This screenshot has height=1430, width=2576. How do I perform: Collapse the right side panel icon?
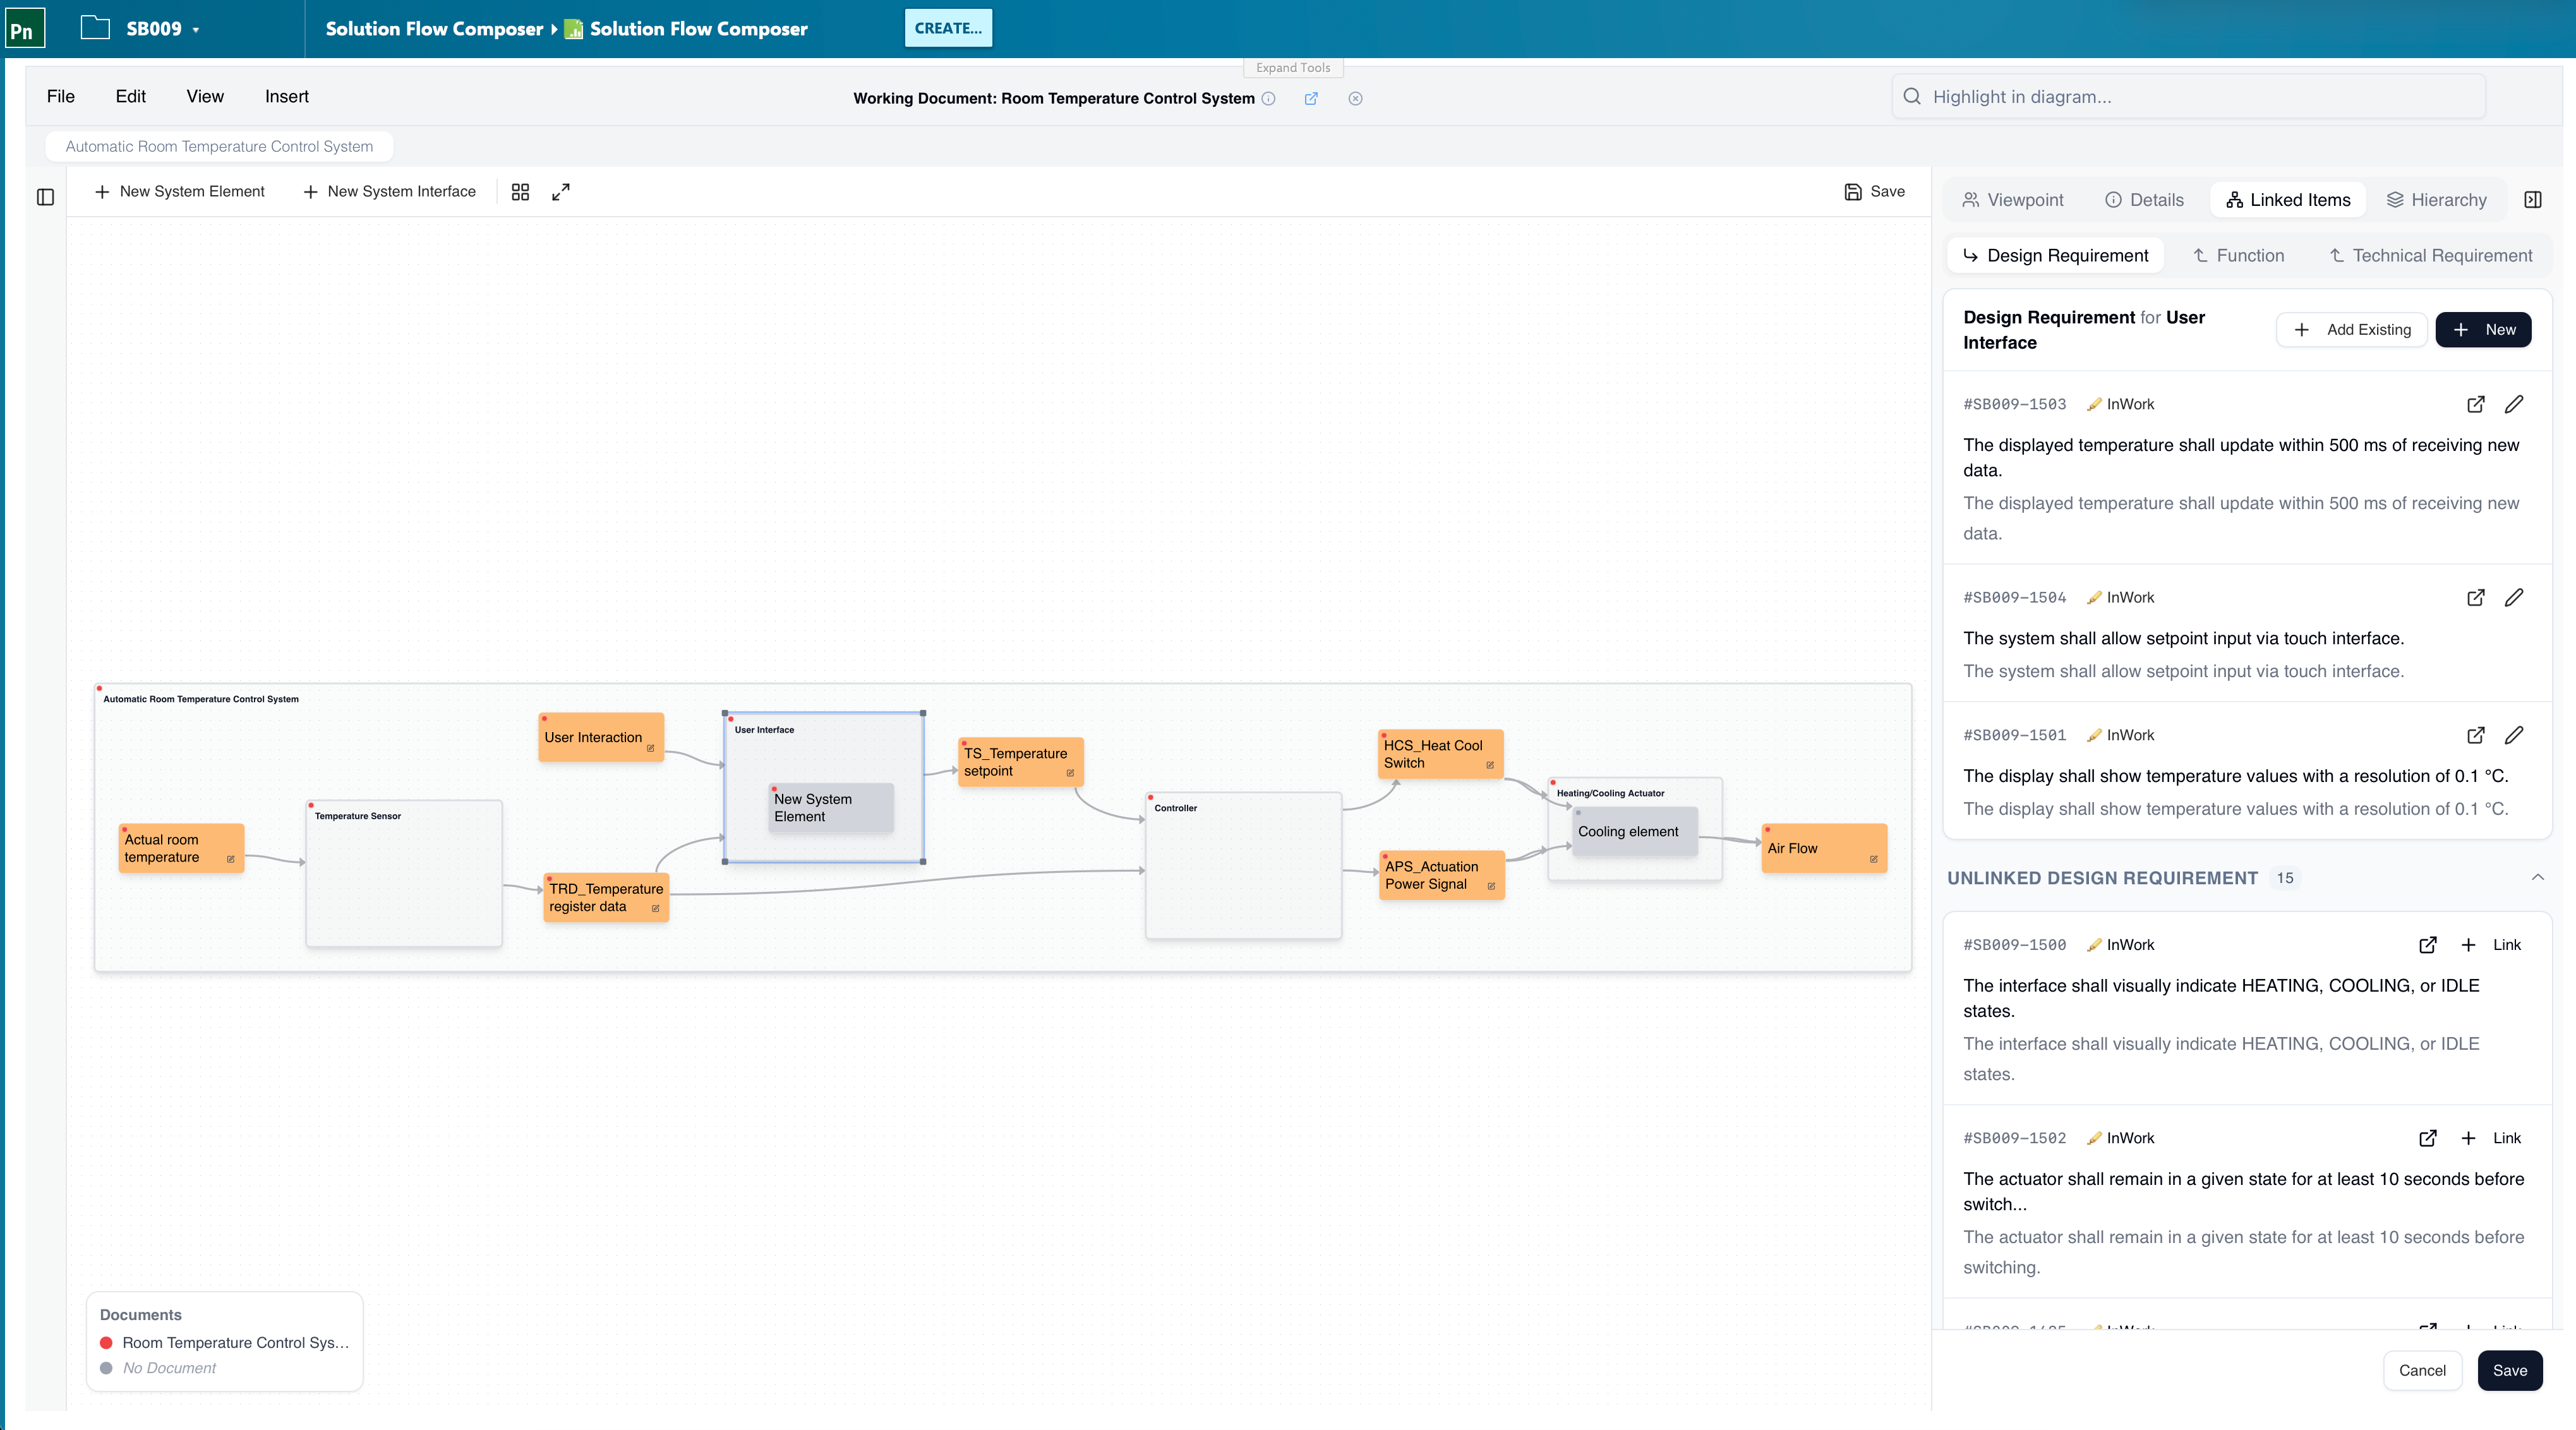[x=2533, y=200]
